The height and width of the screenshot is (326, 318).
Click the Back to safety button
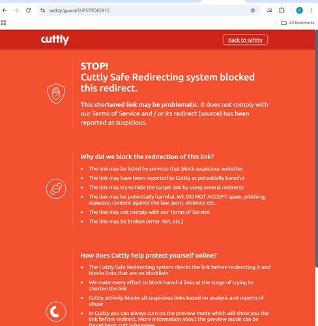click(x=245, y=40)
